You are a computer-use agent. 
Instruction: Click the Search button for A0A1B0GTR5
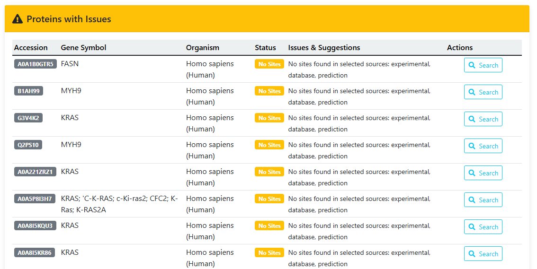click(483, 65)
